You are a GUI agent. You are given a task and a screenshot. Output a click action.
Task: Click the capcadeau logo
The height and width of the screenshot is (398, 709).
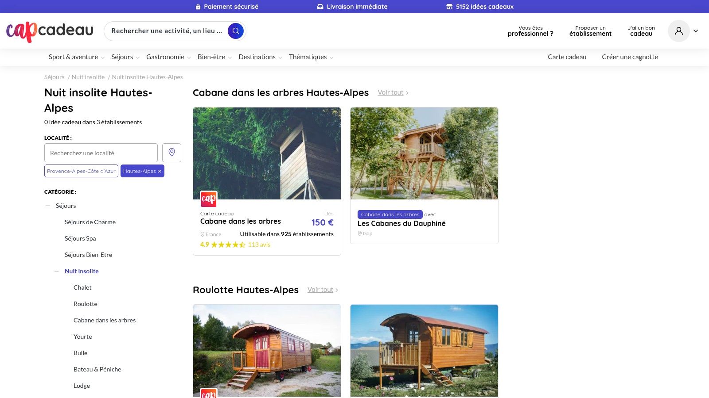[x=50, y=31]
